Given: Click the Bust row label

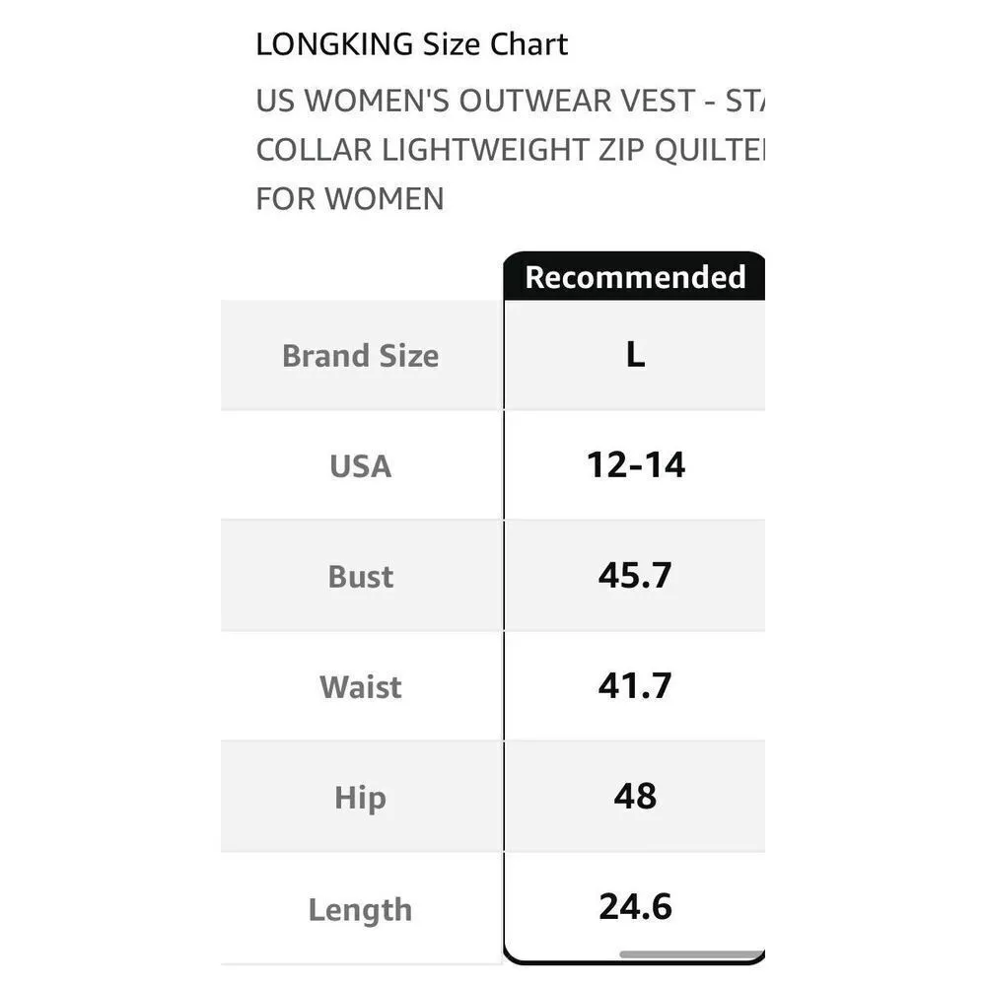Looking at the screenshot, I should [360, 577].
